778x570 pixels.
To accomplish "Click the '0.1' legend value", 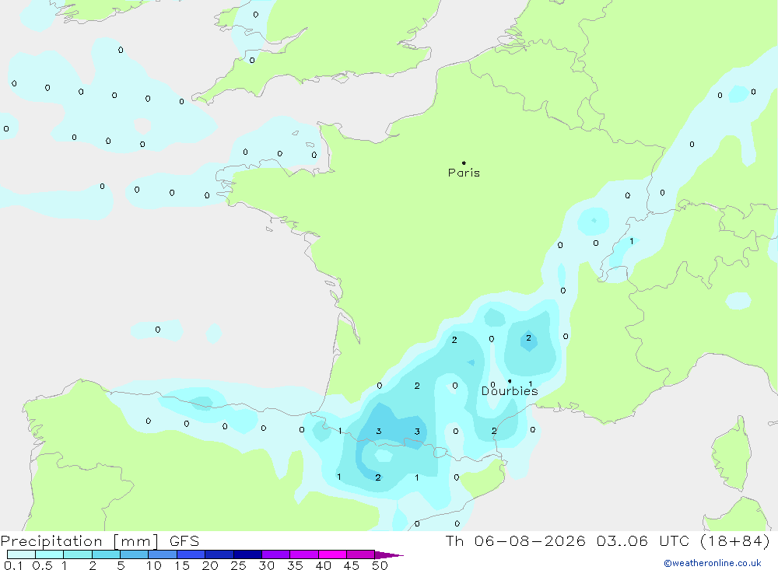I will click(13, 565).
